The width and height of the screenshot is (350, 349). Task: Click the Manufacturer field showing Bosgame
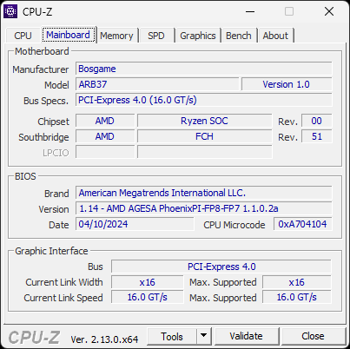click(204, 69)
